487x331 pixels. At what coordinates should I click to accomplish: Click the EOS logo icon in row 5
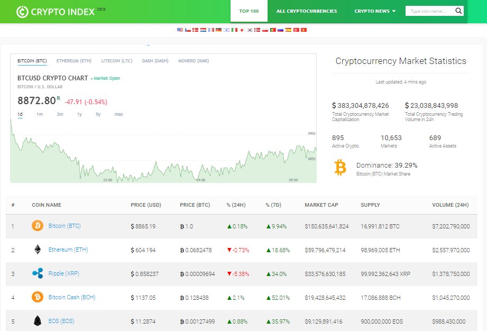click(x=38, y=321)
